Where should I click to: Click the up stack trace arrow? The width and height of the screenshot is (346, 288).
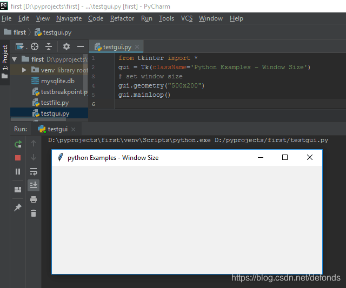click(34, 144)
